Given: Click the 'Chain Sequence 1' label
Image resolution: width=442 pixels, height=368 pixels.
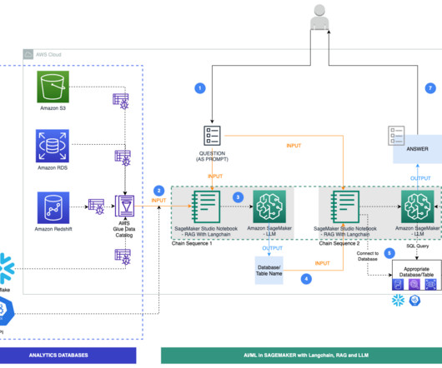Looking at the screenshot, I should [192, 243].
